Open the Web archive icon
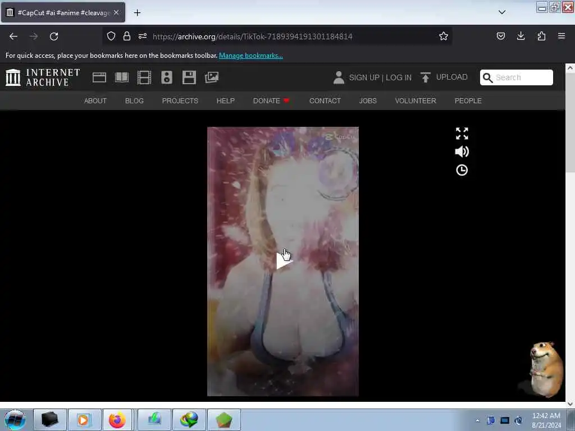 pyautogui.click(x=99, y=77)
